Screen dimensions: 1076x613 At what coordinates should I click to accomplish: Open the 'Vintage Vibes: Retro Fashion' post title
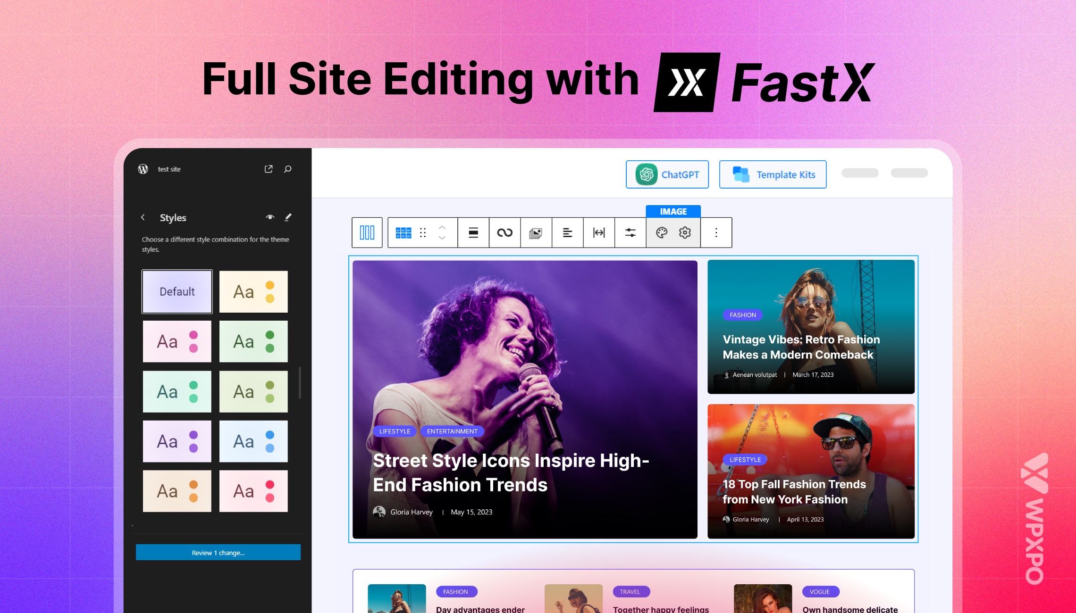point(801,347)
